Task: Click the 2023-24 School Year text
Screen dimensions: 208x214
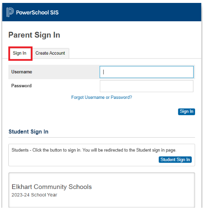Action: click(x=34, y=195)
